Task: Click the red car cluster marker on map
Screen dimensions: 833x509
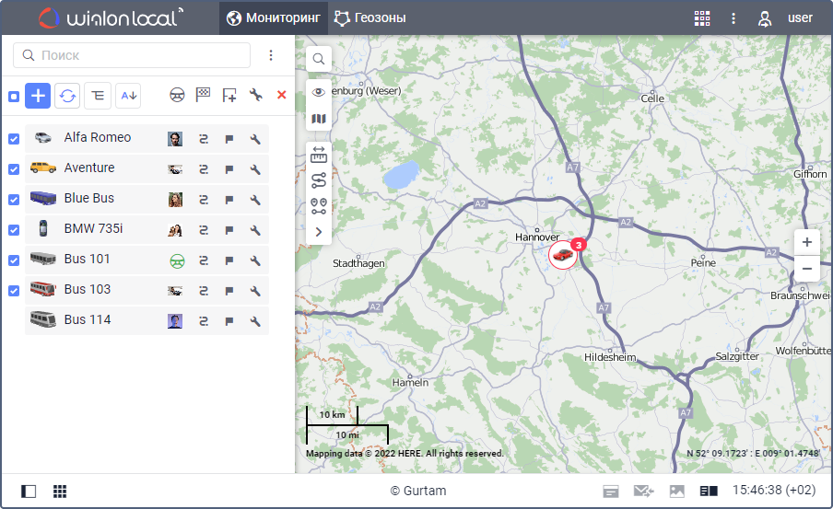Action: [x=563, y=255]
